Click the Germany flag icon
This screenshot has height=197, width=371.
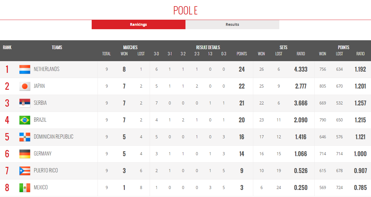pyautogui.click(x=25, y=154)
